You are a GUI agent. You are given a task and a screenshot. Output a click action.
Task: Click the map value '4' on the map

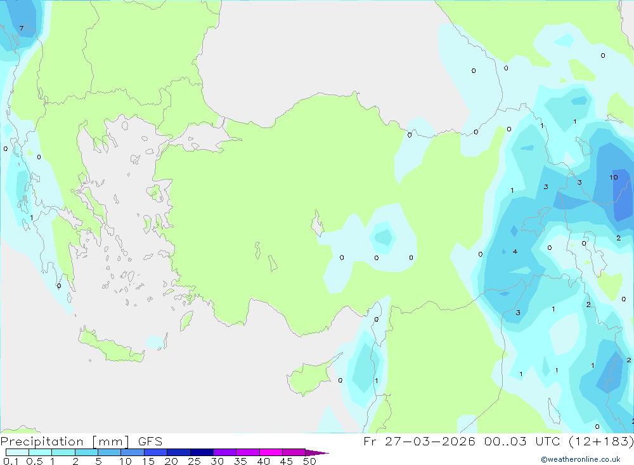click(x=515, y=251)
